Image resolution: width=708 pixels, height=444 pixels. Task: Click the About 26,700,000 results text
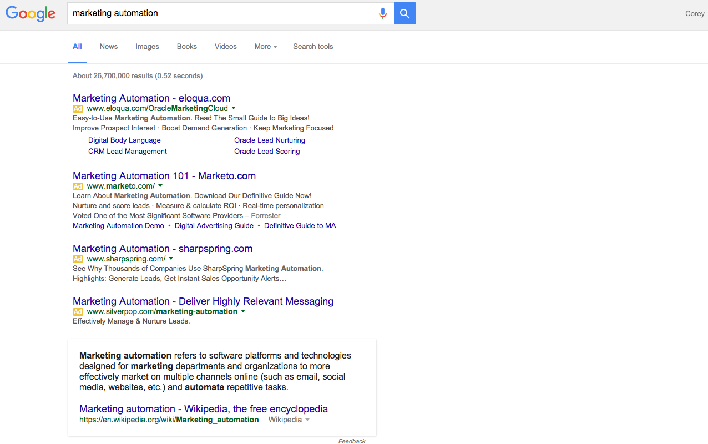(x=138, y=76)
